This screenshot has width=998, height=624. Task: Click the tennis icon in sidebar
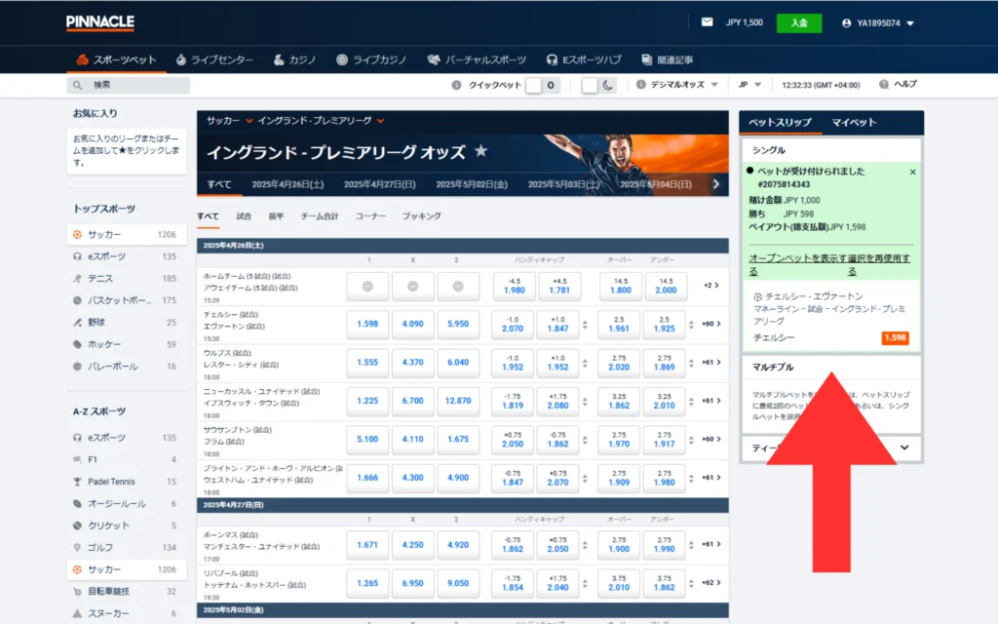78,278
